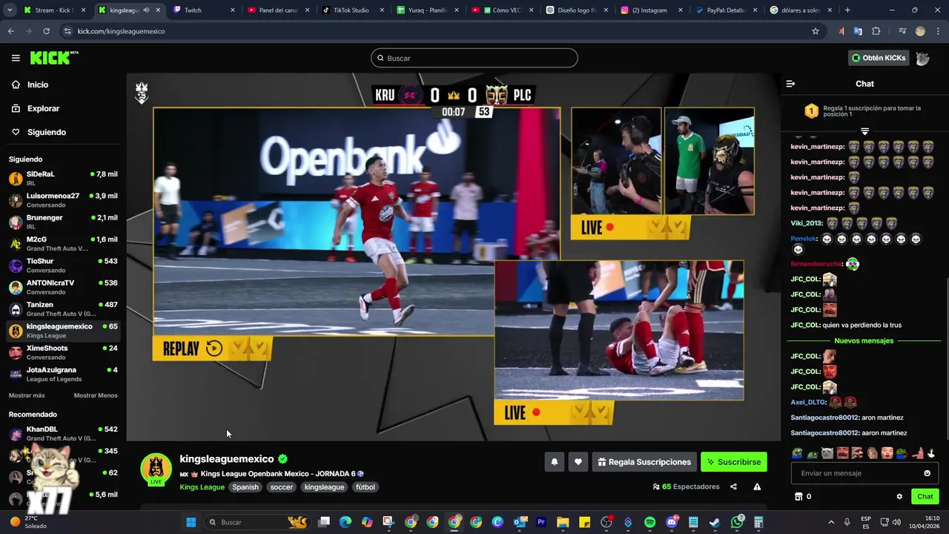The image size is (949, 534).
Task: Open SiDeRaL followed channel
Action: [x=63, y=178]
